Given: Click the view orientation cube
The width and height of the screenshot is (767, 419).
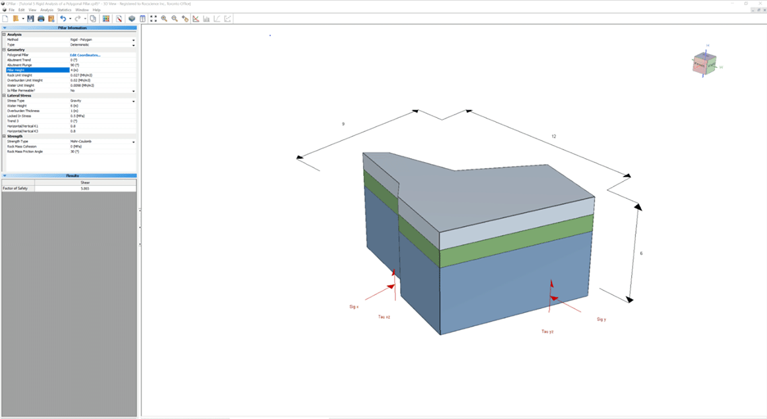Looking at the screenshot, I should (704, 64).
